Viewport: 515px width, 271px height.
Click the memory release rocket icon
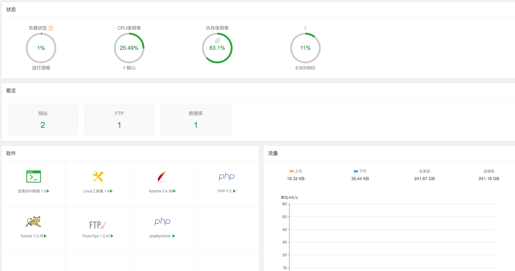tap(218, 41)
